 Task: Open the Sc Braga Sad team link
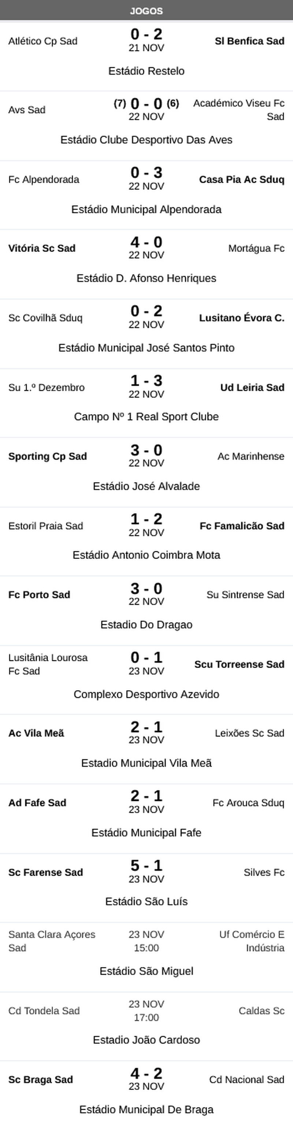[x=41, y=1080]
